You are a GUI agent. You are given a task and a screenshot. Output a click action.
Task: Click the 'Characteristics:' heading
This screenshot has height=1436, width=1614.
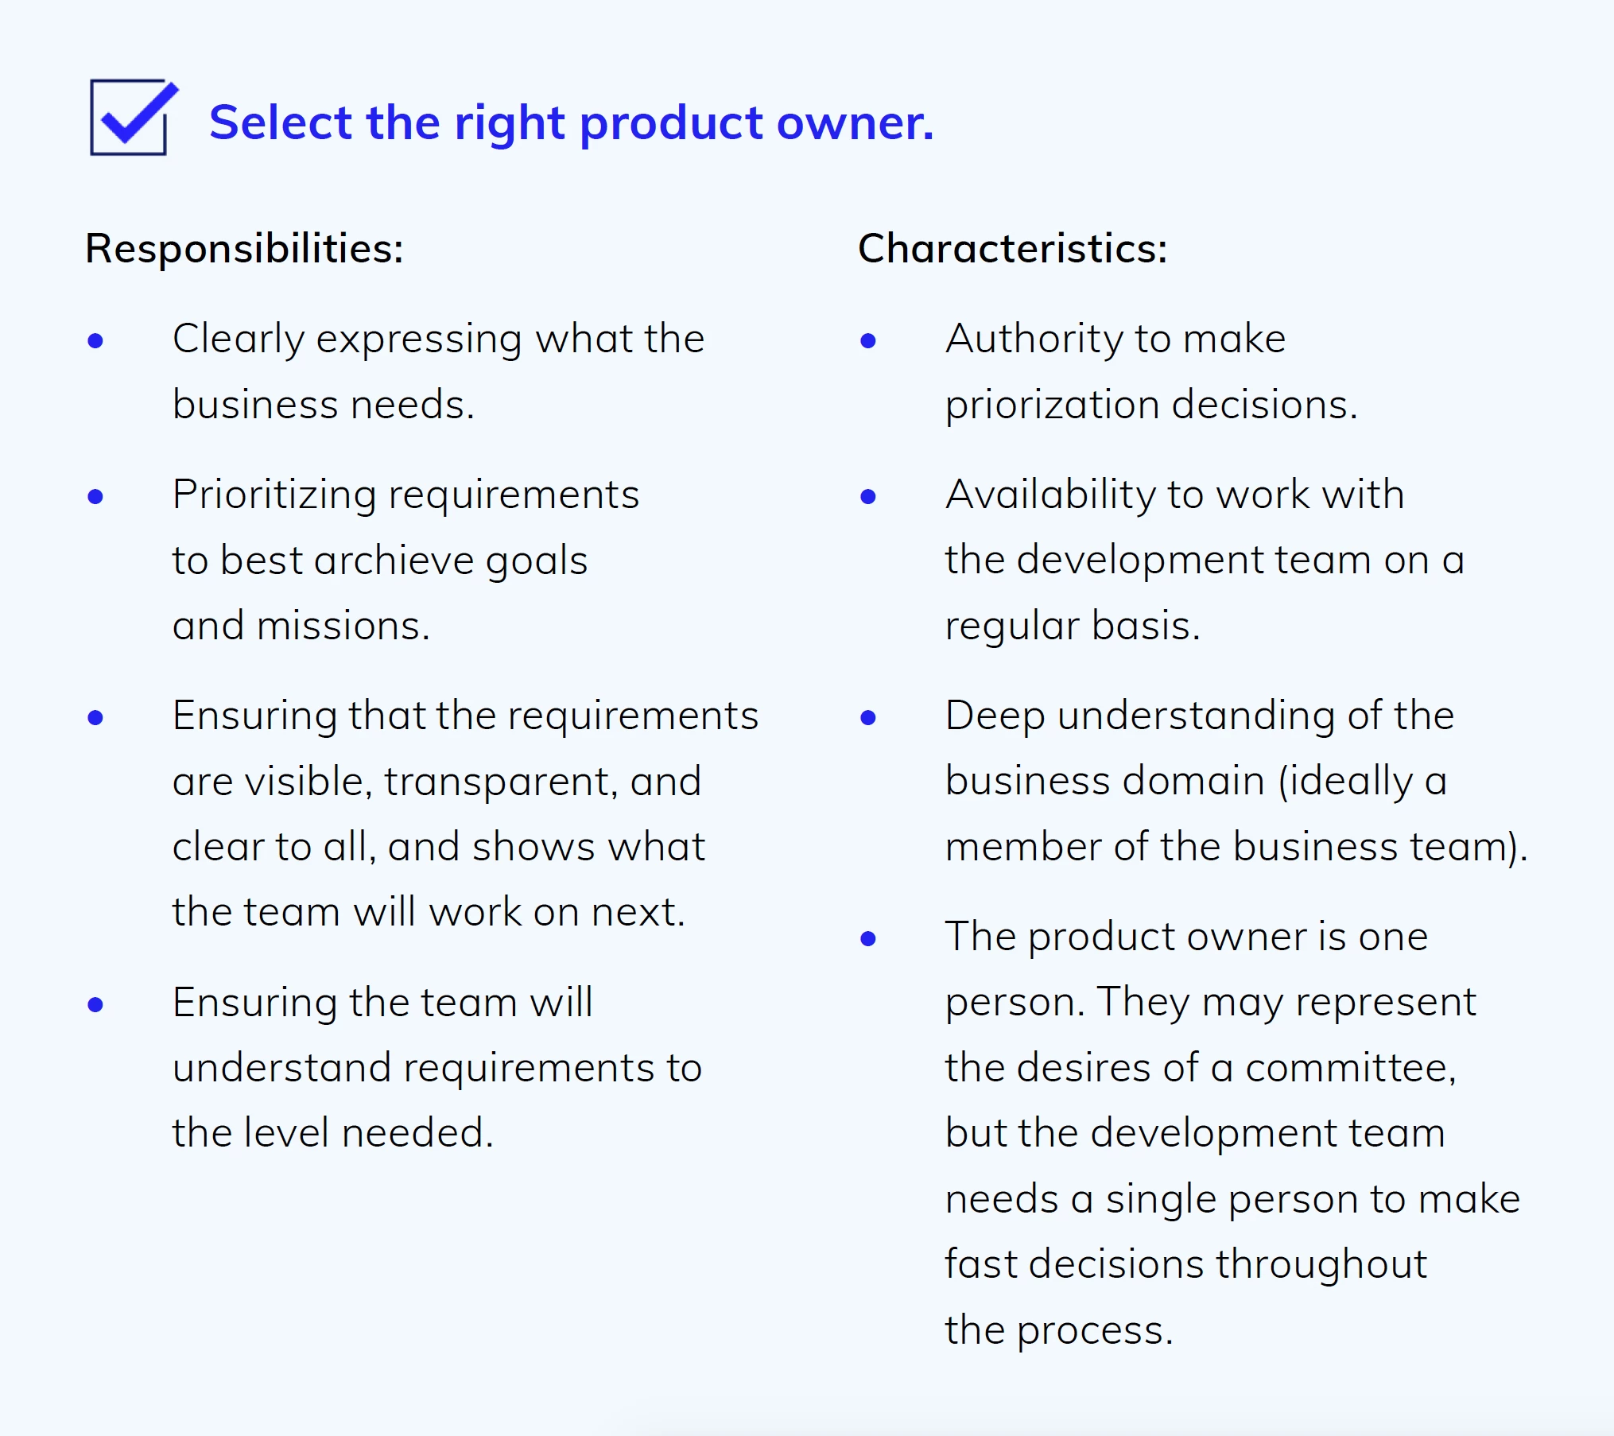click(1013, 248)
